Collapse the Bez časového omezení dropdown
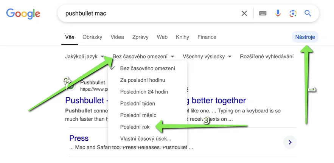Screen dimensions: 334x163 143,56
